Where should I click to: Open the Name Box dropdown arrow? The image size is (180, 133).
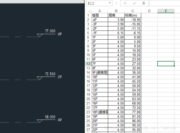tap(110, 3)
